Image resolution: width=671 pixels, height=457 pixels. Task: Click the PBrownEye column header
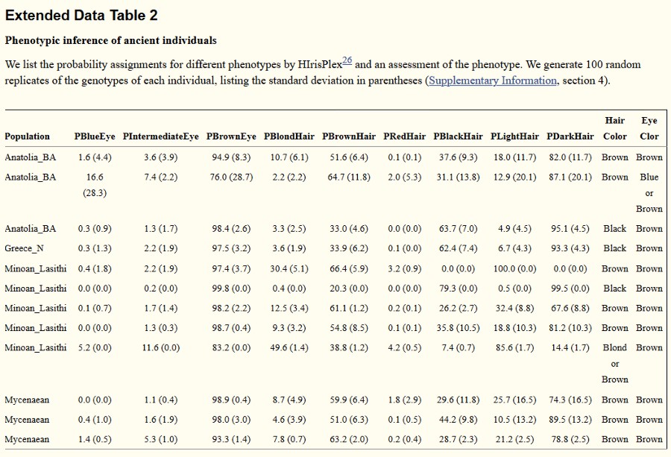[231, 136]
